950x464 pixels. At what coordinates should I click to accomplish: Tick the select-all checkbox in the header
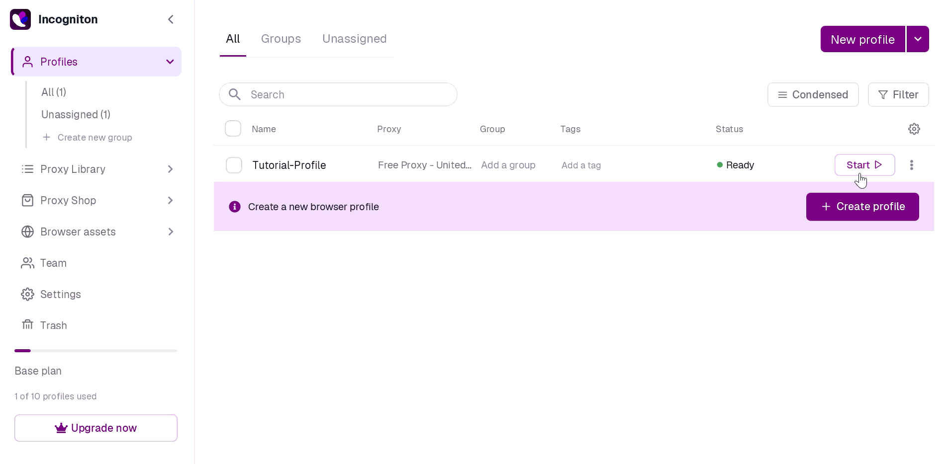[x=233, y=129]
